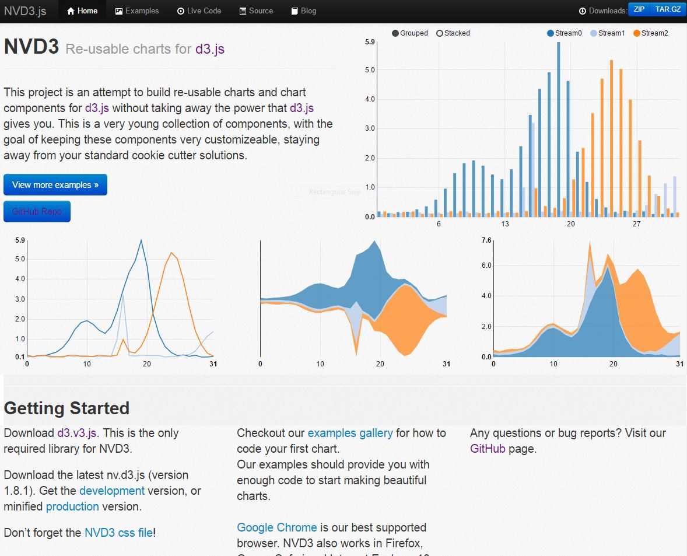Click the Downloads circle-arrow icon
Screen dimensions: 687x556
582,11
